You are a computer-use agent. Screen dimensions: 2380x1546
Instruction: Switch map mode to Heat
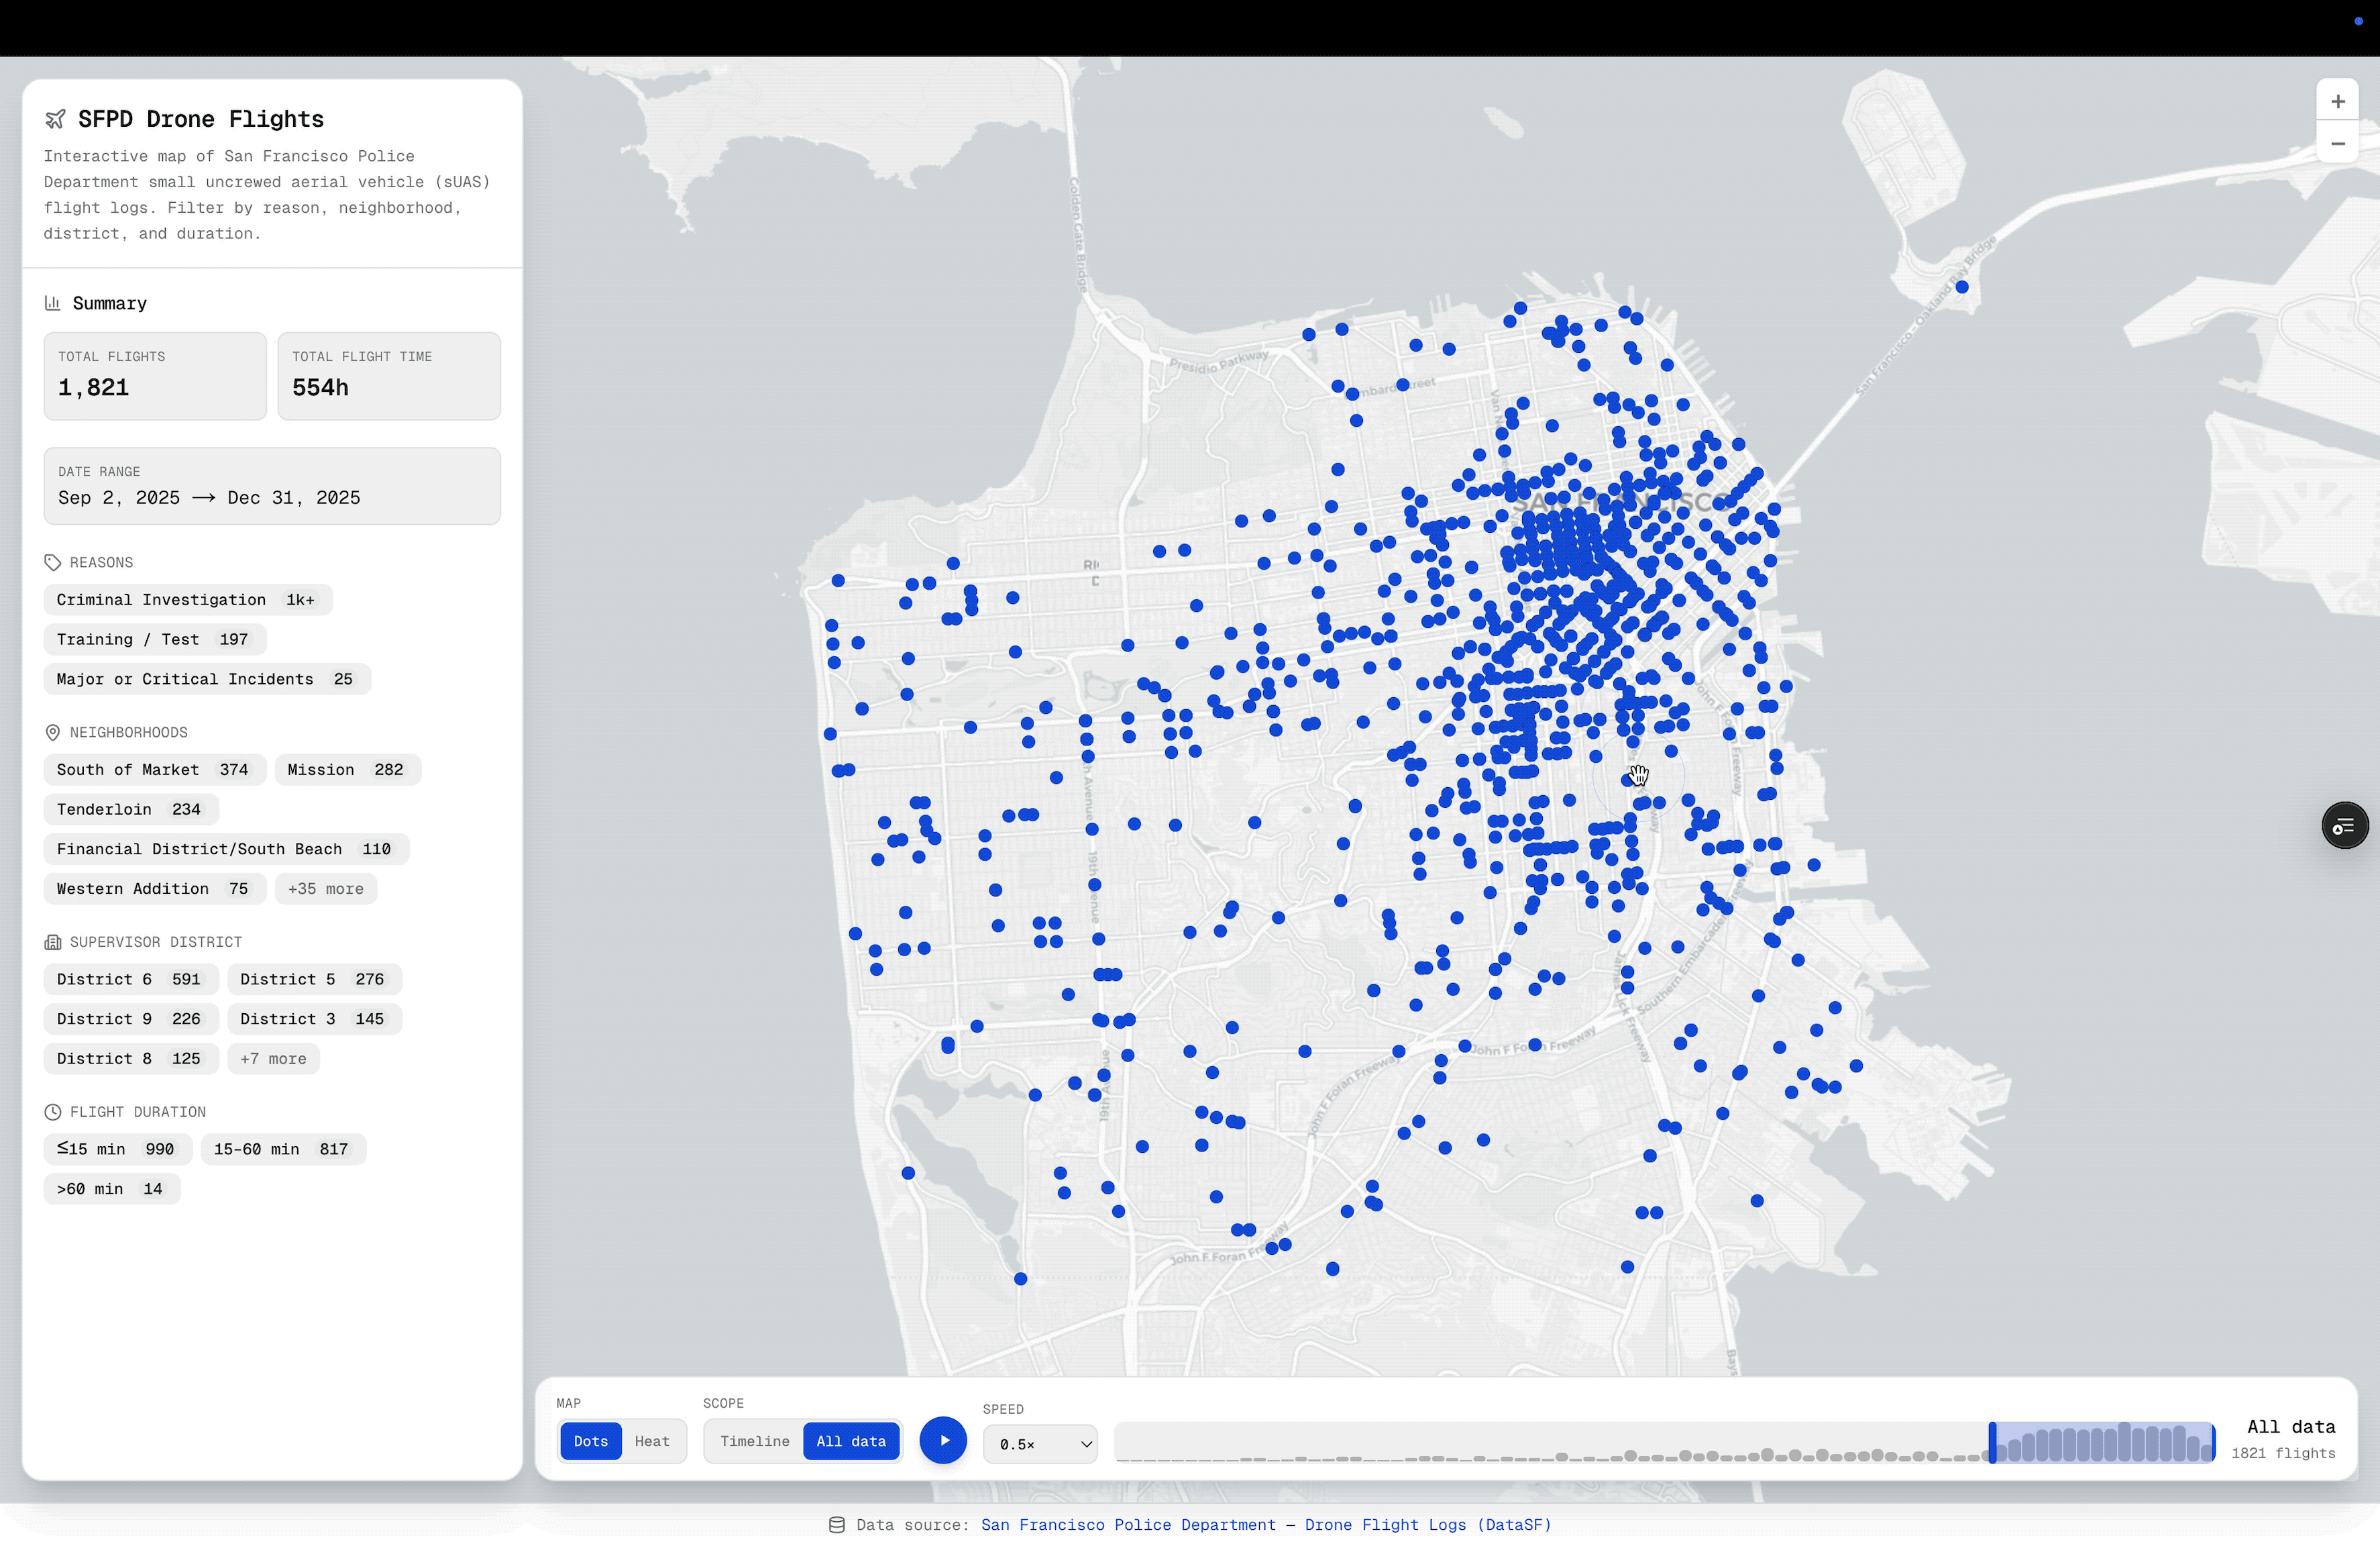click(652, 1441)
